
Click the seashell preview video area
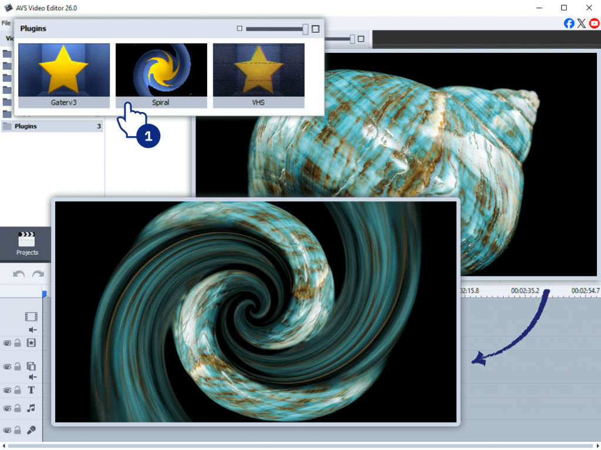tap(396, 164)
